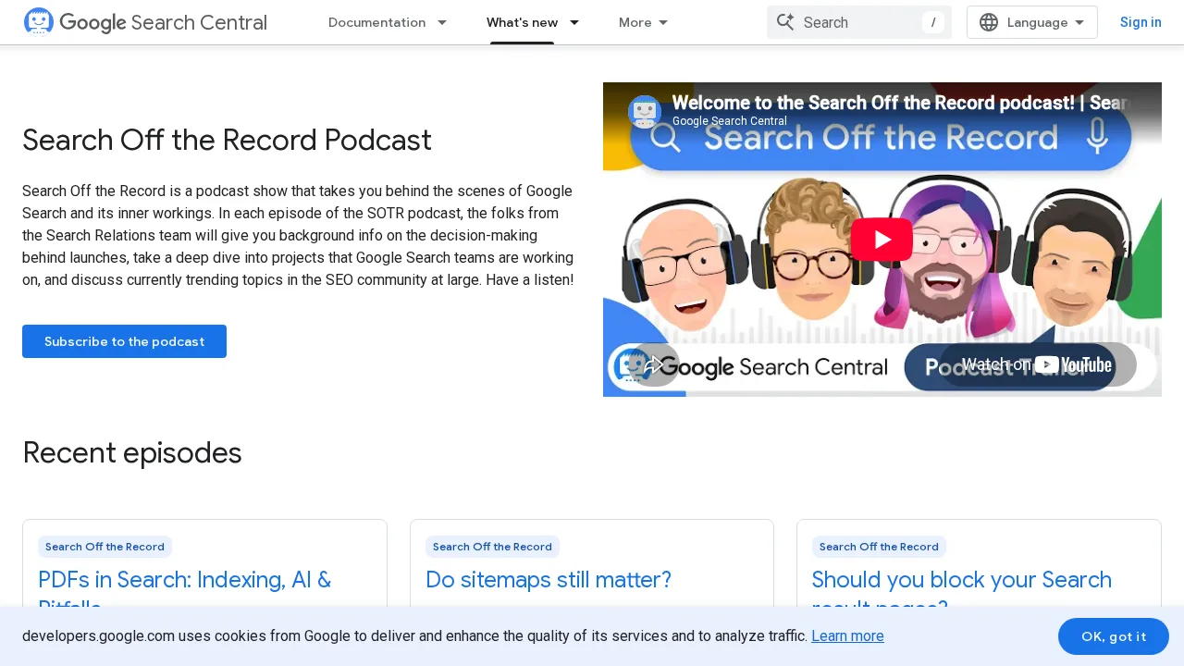Click the Google Search Central title
Screen dimensions: 1184x666
click(x=164, y=22)
